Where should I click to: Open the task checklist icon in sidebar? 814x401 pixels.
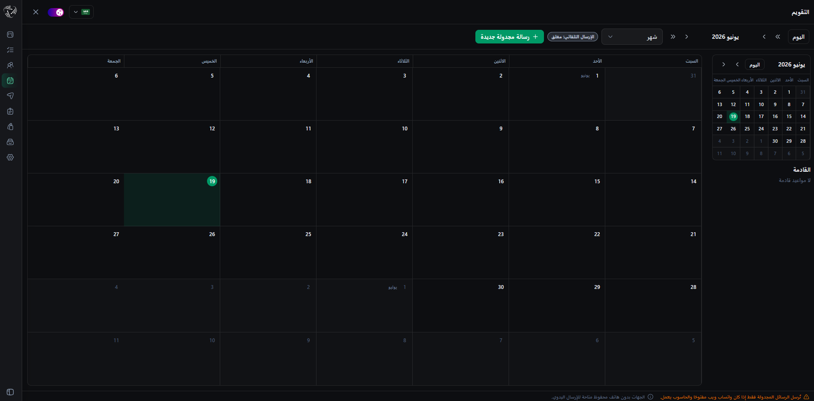[x=10, y=50]
